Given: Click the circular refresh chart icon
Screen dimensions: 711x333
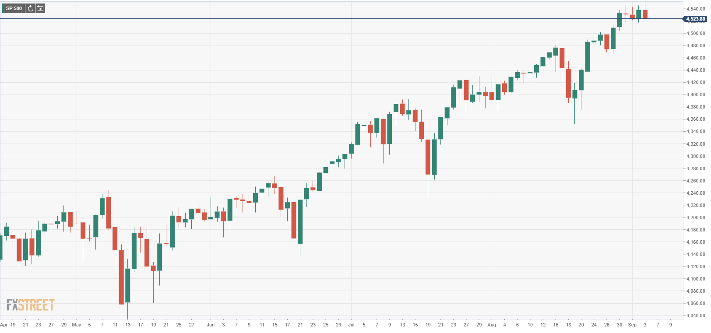Looking at the screenshot, I should click(x=30, y=8).
